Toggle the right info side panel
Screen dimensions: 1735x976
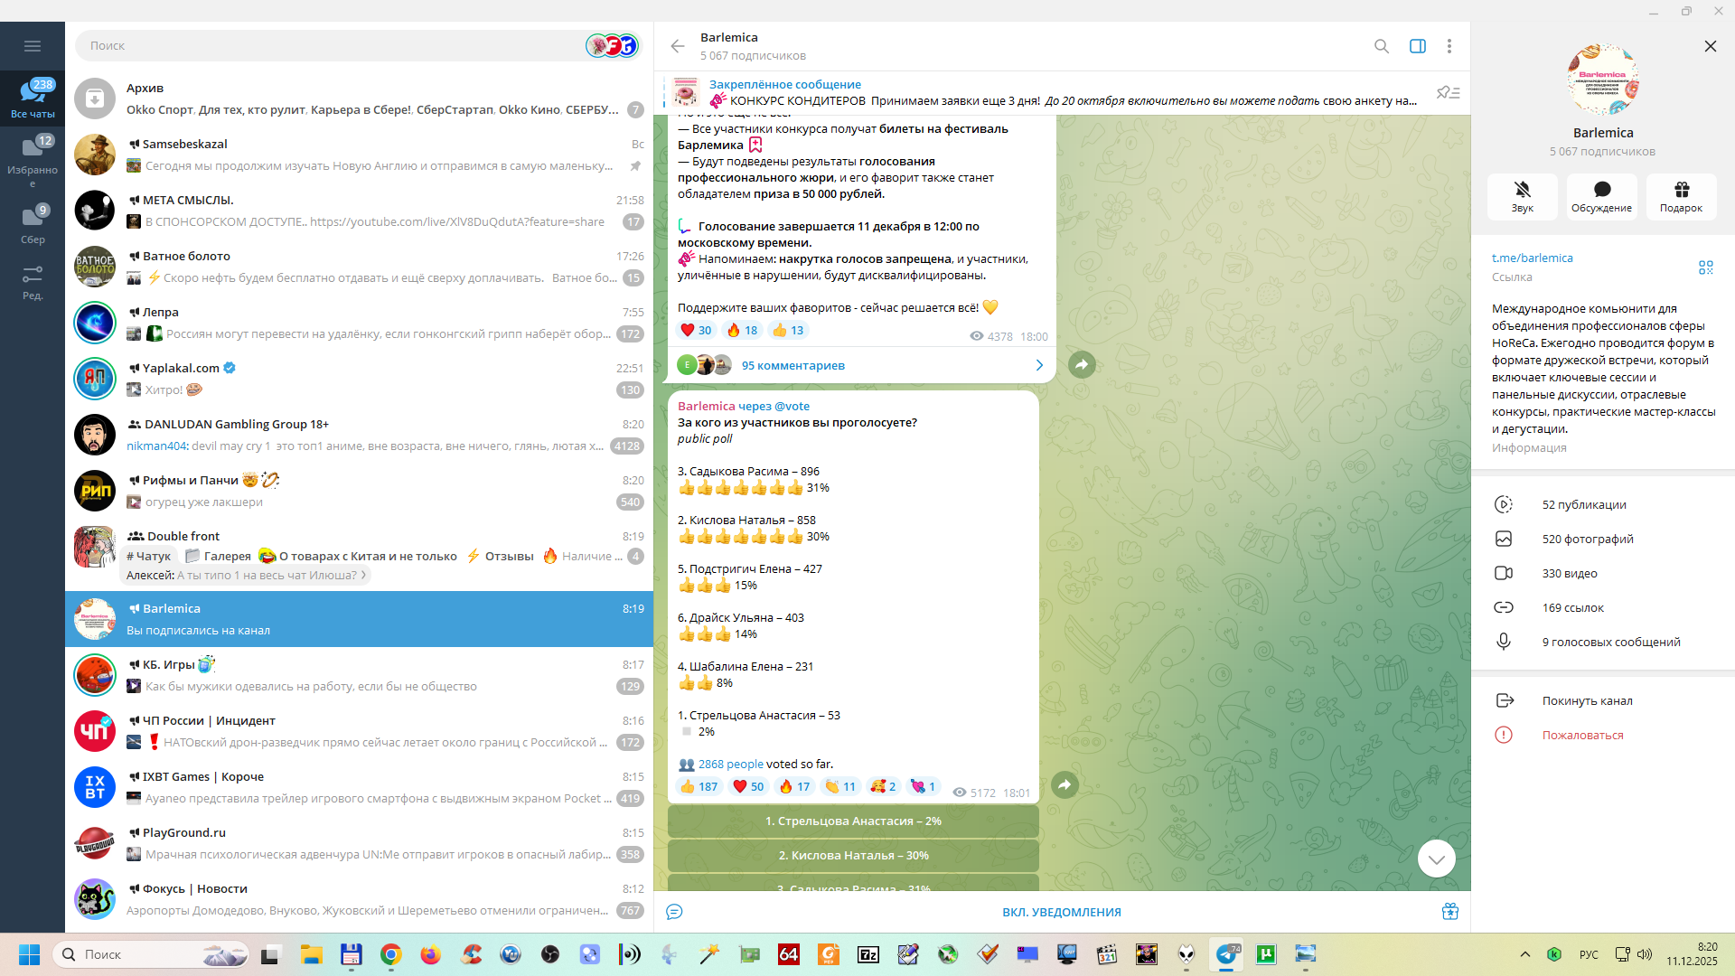tap(1417, 46)
